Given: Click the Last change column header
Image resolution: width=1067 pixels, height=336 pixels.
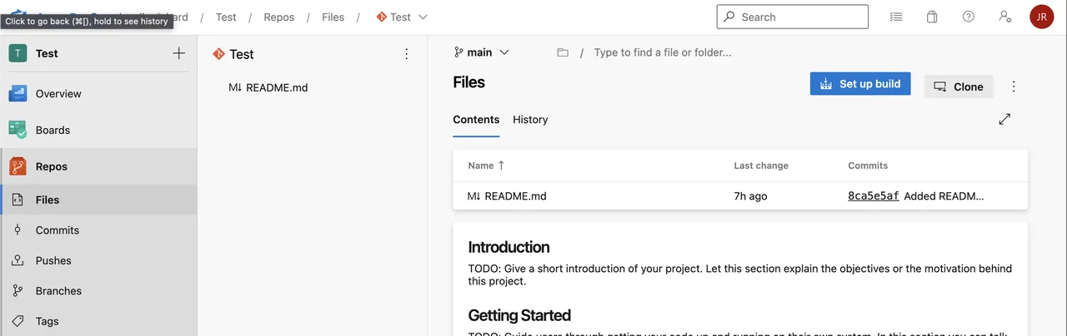Looking at the screenshot, I should (x=761, y=166).
